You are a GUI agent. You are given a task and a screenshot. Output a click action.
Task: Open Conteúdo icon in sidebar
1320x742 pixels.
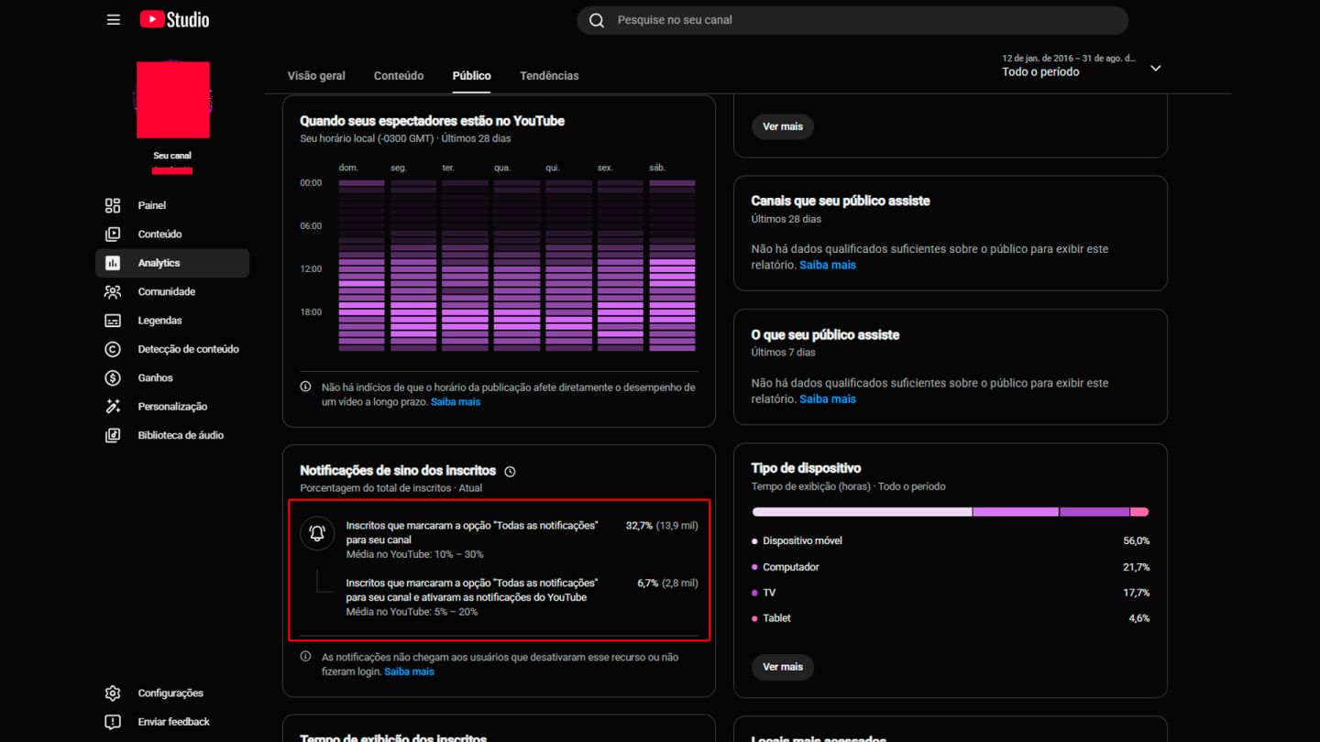click(113, 235)
